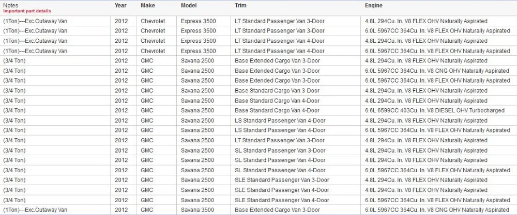The image size is (517, 215).
Task: Click the Notes column header
Action: point(10,6)
